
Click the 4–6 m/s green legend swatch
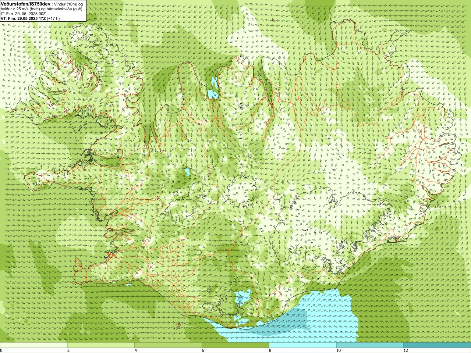pyautogui.click(x=168, y=345)
